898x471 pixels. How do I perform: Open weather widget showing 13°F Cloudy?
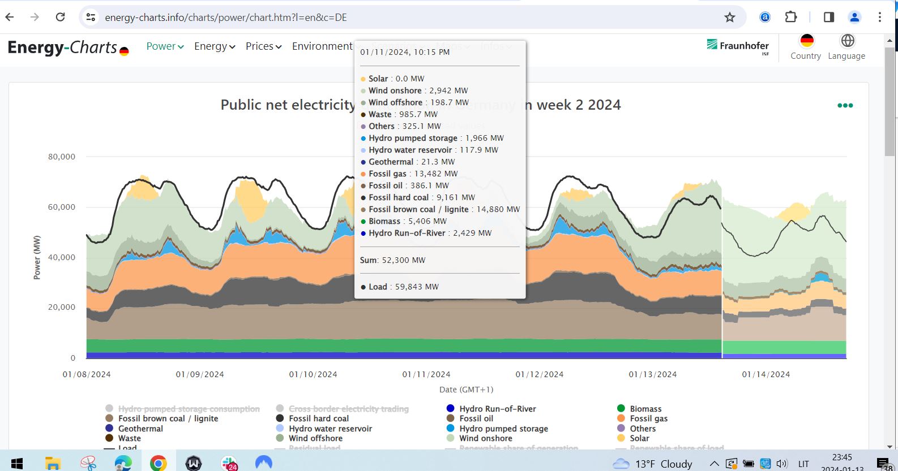click(x=653, y=464)
